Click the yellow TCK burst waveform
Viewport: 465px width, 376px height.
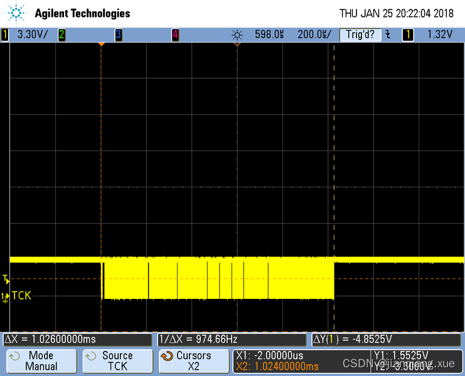click(x=218, y=278)
